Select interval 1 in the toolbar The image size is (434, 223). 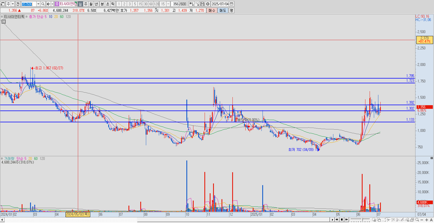tap(119, 4)
